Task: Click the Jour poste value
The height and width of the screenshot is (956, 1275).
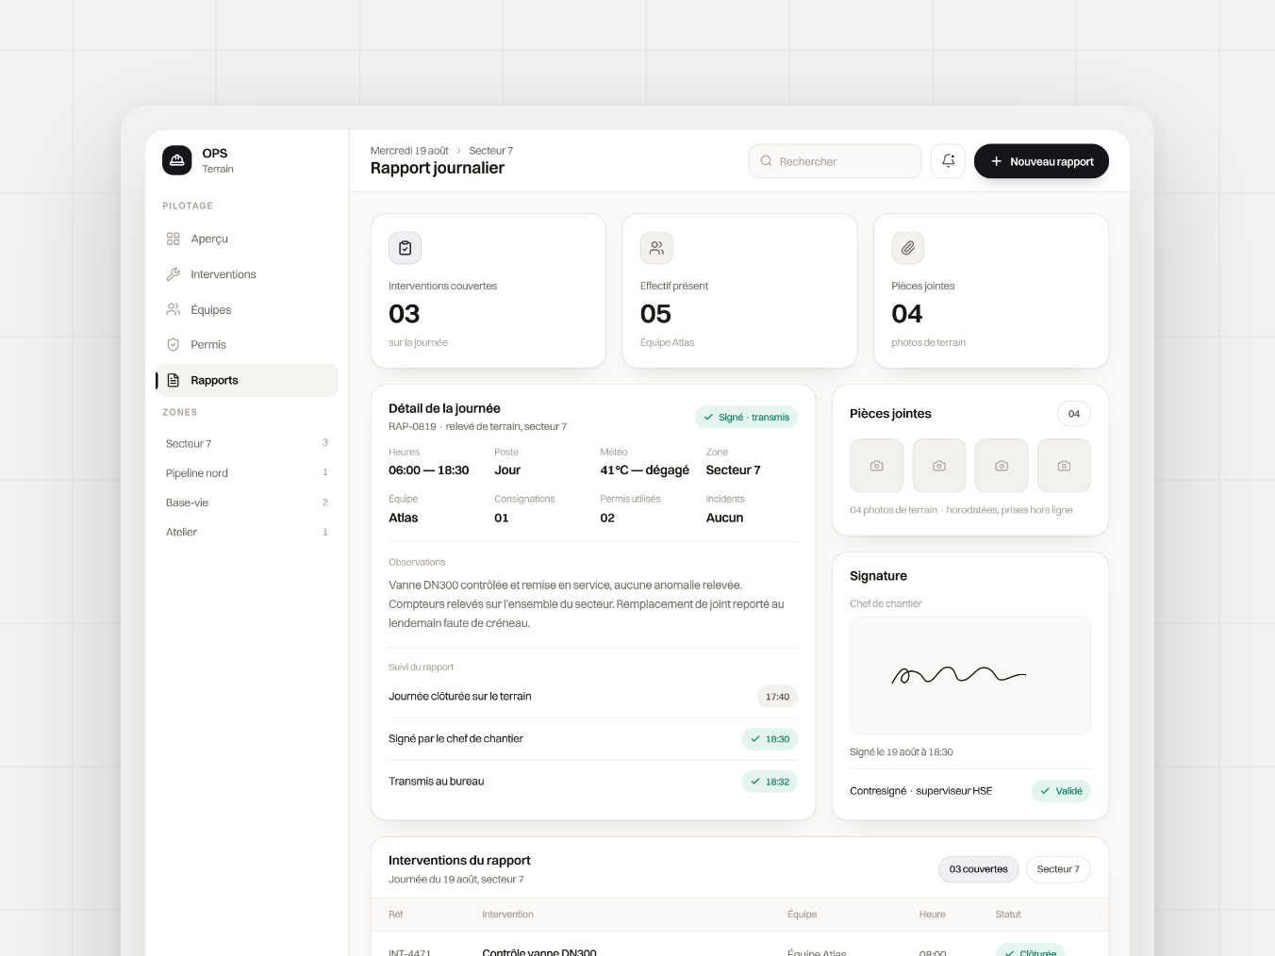Action: click(x=507, y=470)
